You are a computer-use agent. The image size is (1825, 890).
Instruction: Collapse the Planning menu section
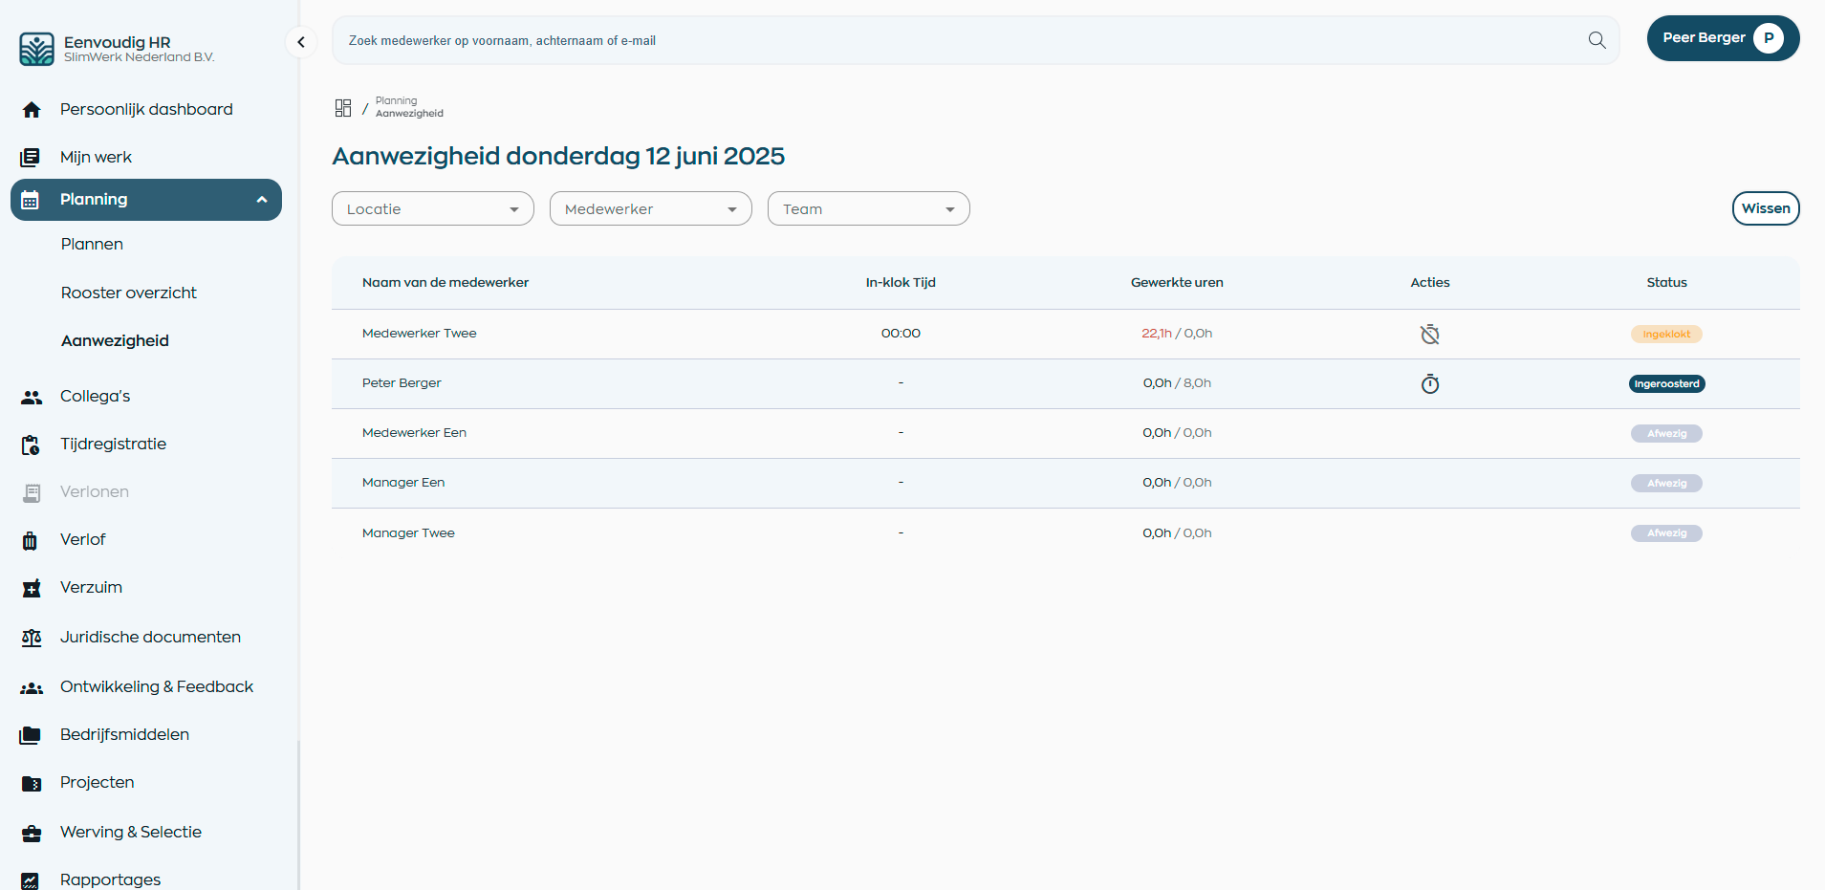261,200
